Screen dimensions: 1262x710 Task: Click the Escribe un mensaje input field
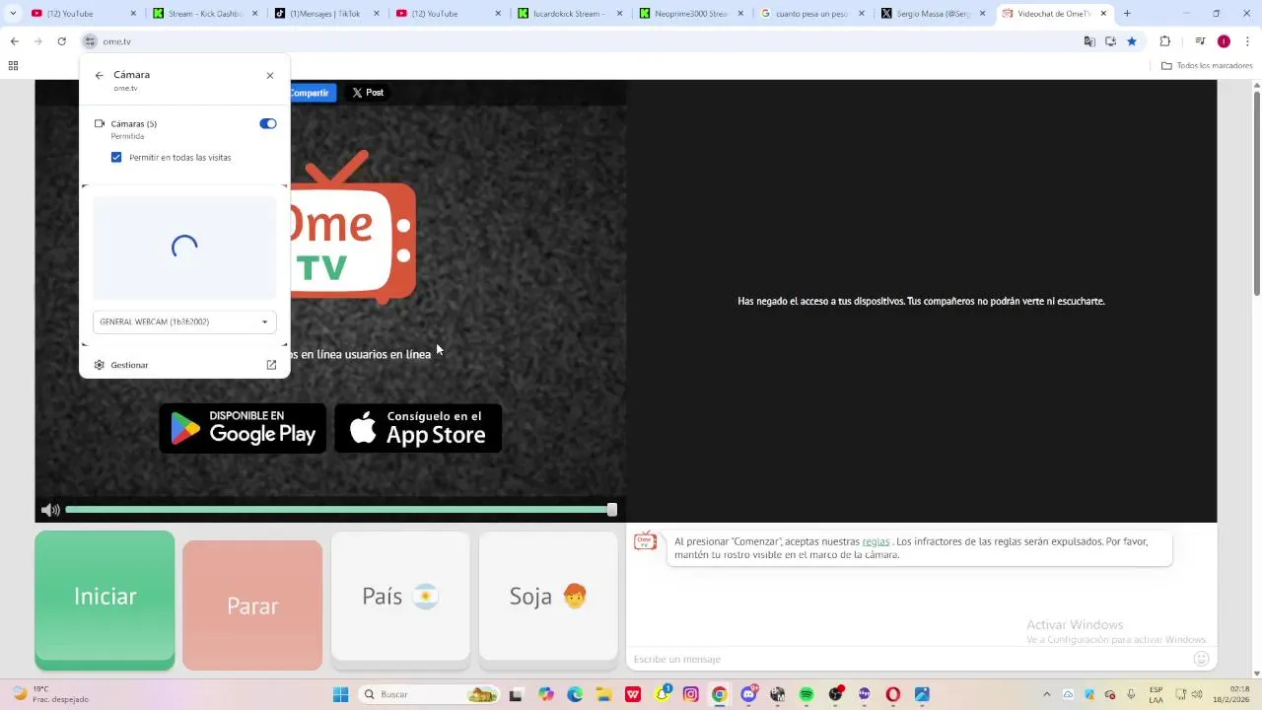click(x=907, y=659)
